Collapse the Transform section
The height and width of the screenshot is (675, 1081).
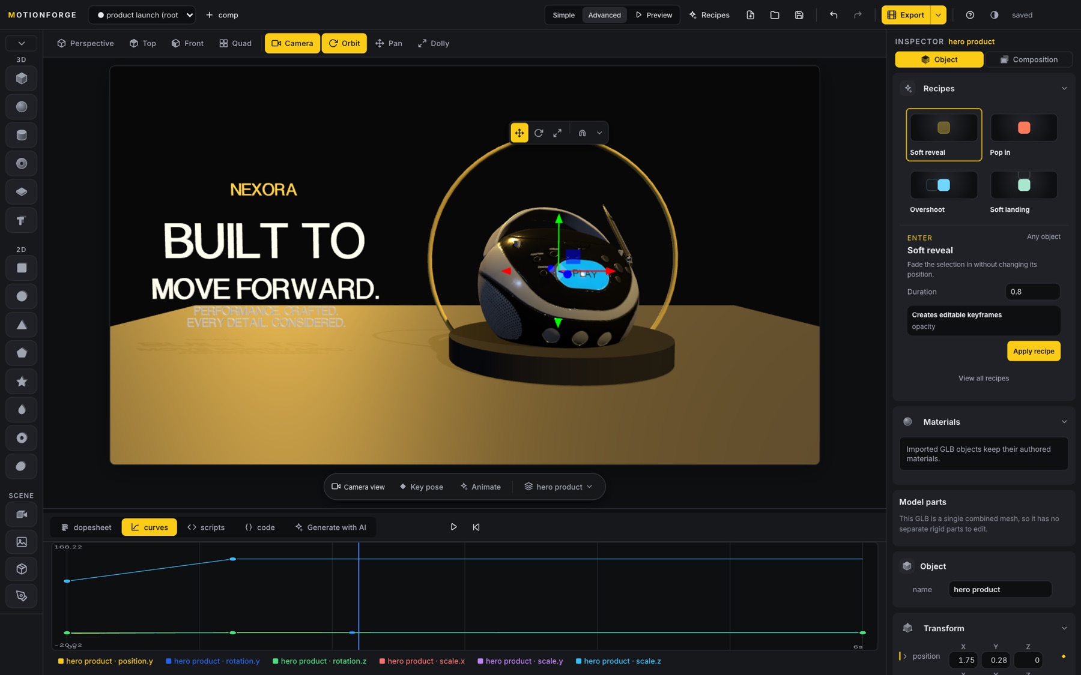[x=1064, y=628]
